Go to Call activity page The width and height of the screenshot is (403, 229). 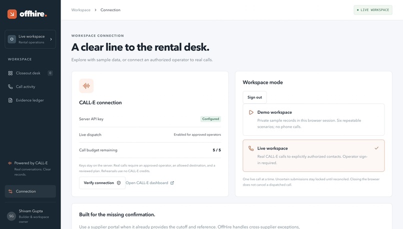(30, 87)
